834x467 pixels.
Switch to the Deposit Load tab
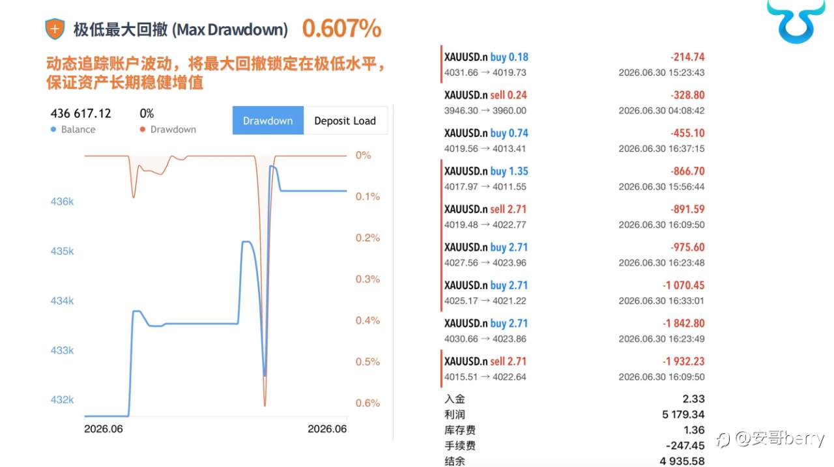(x=345, y=120)
